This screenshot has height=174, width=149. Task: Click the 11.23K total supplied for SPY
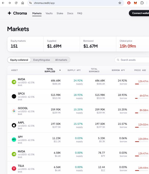click(56, 138)
